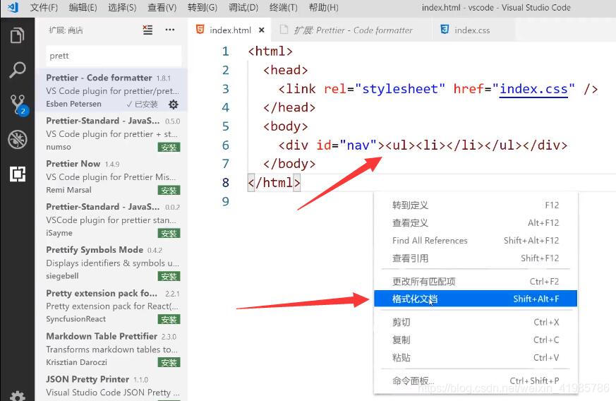Open the Manage gear in activity bar
The width and height of the screenshot is (616, 401).
click(x=17, y=395)
